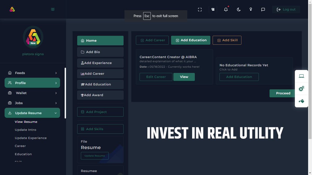Click the orange Add Skill button
This screenshot has width=312, height=175.
point(227,40)
